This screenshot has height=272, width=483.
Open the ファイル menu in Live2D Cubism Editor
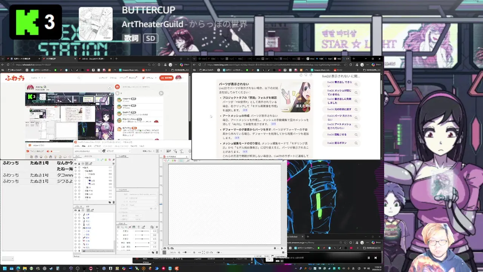pos(77,146)
